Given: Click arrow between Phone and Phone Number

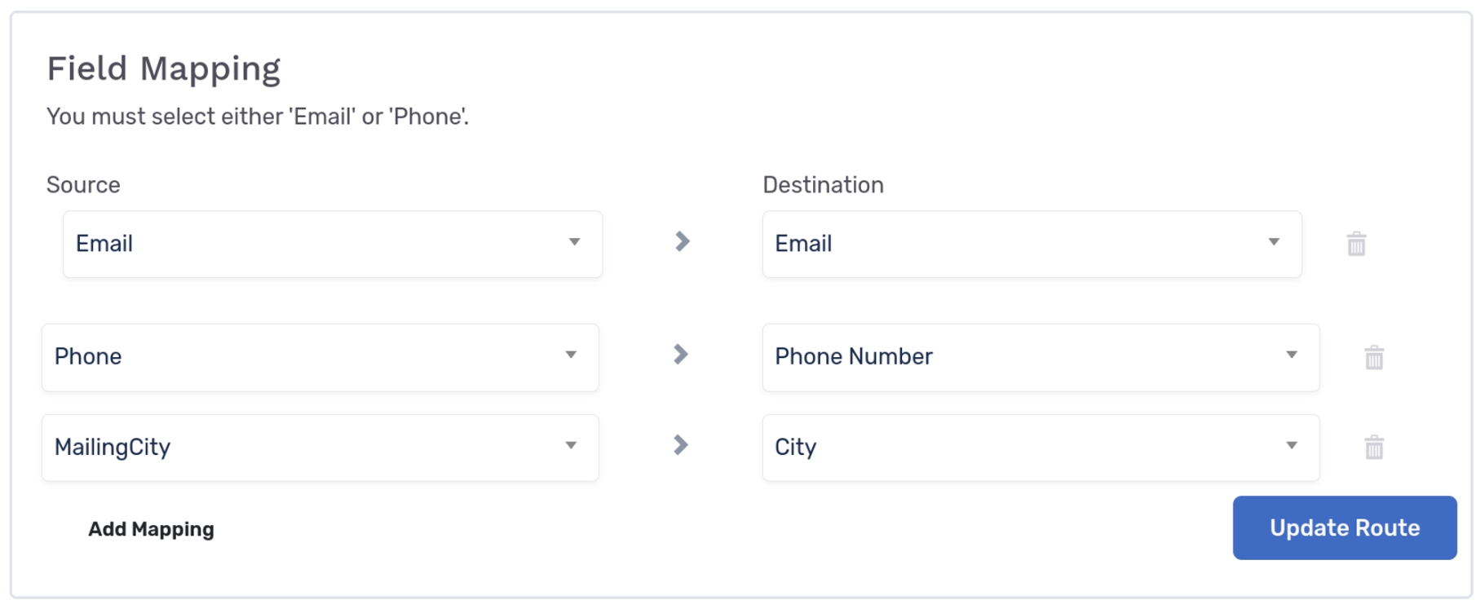Looking at the screenshot, I should click(x=681, y=354).
